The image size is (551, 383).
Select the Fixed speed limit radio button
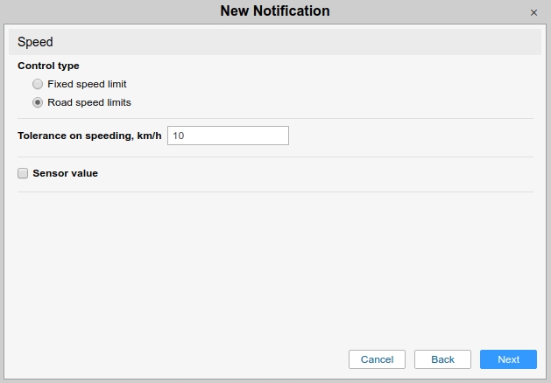(x=37, y=84)
